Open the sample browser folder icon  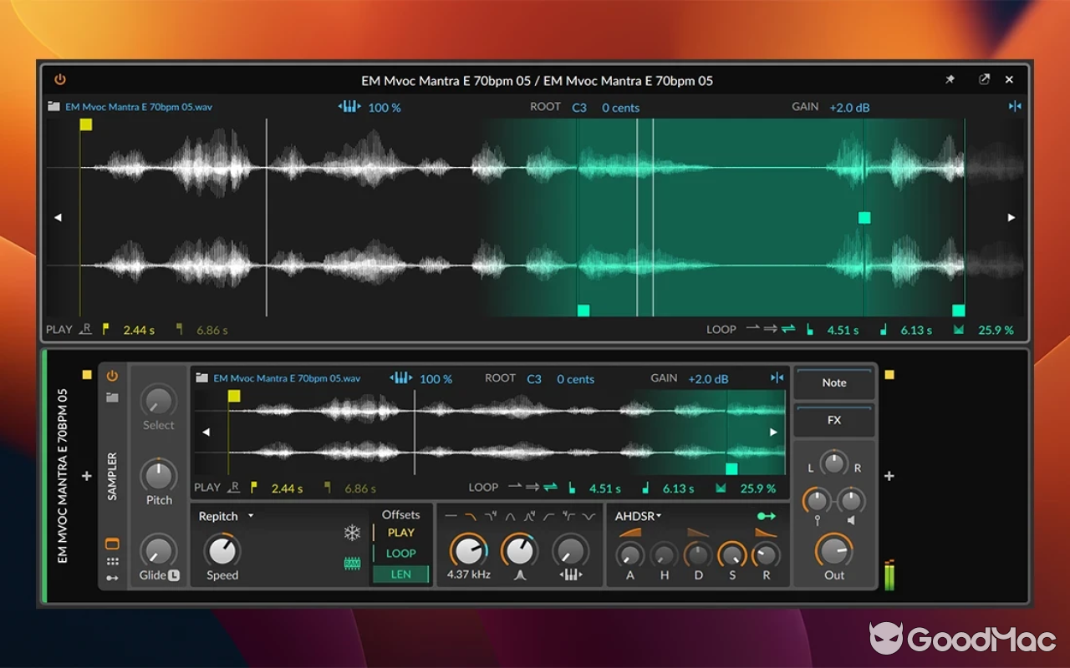coord(112,398)
